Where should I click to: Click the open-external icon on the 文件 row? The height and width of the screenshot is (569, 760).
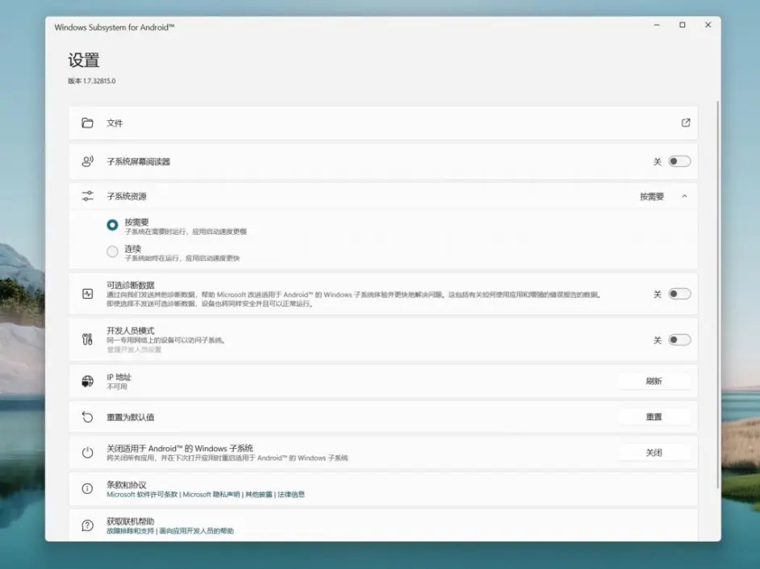tap(685, 123)
